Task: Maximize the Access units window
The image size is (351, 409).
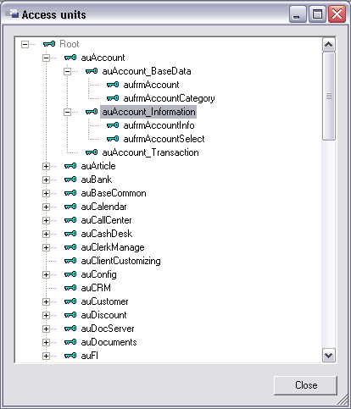Action: coord(317,14)
